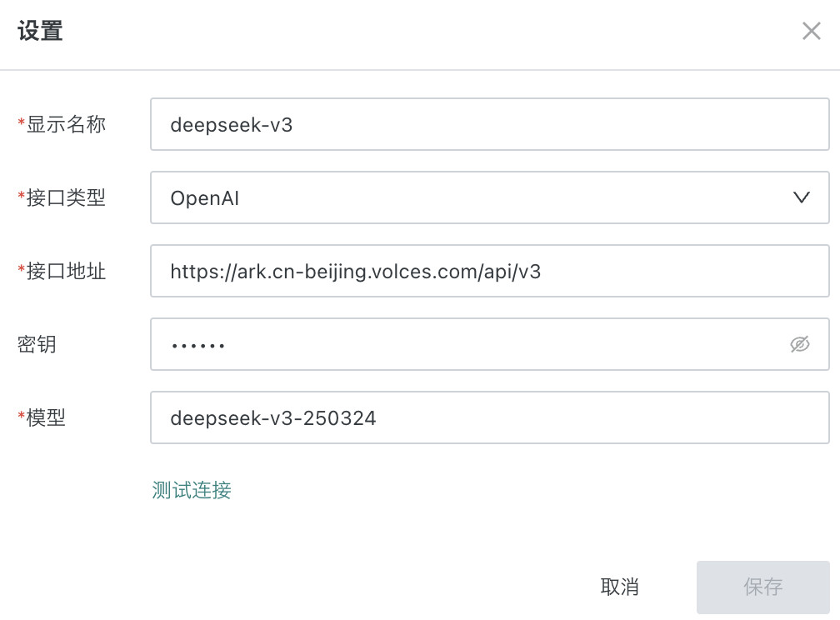
Task: Close the 设置 dialog with the X
Action: (811, 32)
